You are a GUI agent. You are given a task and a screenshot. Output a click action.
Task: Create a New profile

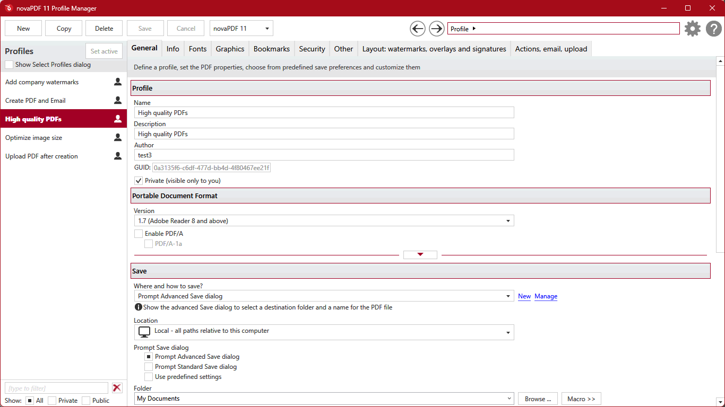pyautogui.click(x=23, y=29)
